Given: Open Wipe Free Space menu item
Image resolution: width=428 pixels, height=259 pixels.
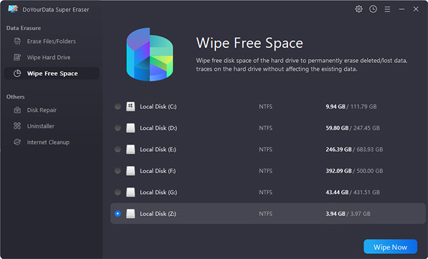Looking at the screenshot, I should tap(52, 73).
